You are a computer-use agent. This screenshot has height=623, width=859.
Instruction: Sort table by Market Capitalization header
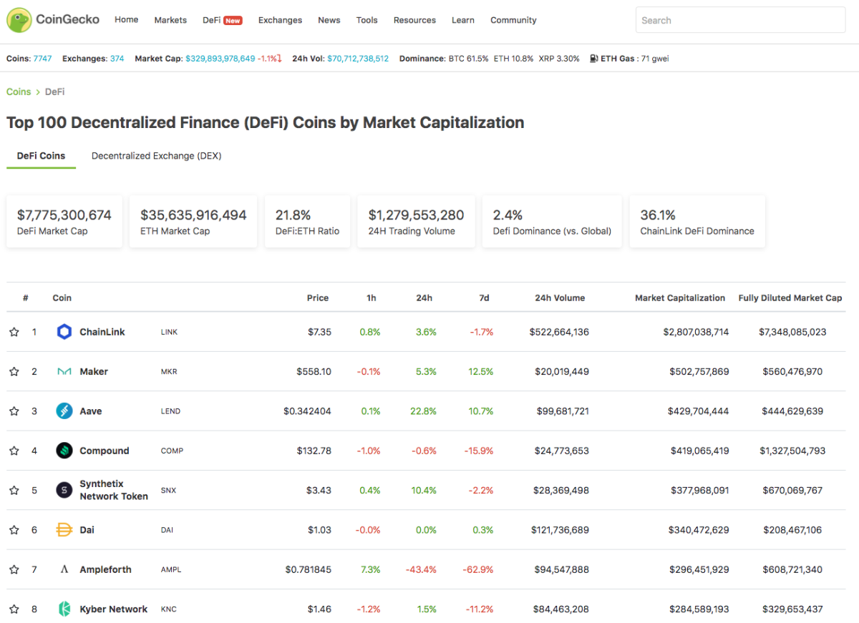coord(679,298)
